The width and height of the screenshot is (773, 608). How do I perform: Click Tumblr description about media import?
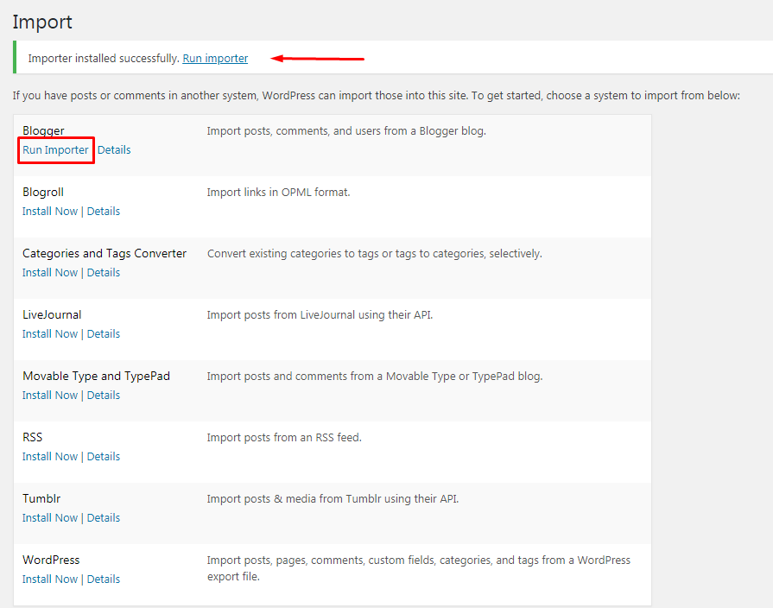pos(333,498)
